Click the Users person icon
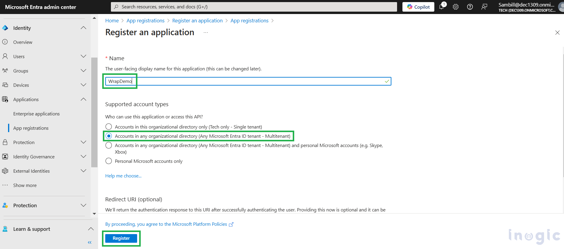This screenshot has width=564, height=249. 5,56
